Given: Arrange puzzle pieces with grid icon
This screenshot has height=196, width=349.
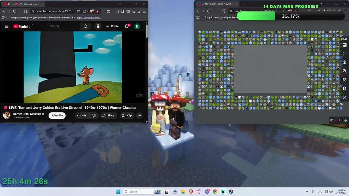Looking at the screenshot, I should coord(345,80).
